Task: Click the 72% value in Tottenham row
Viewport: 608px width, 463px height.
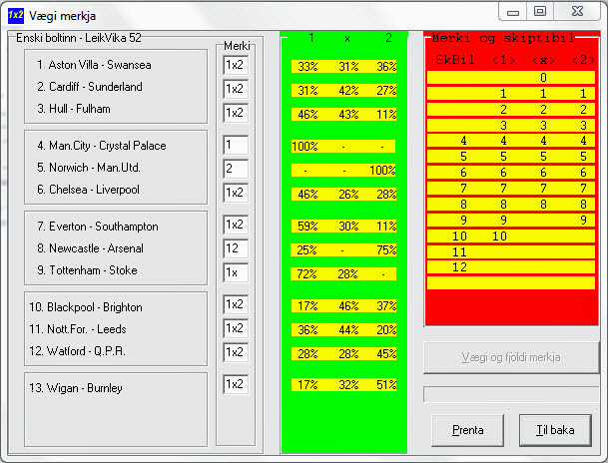Action: (306, 274)
